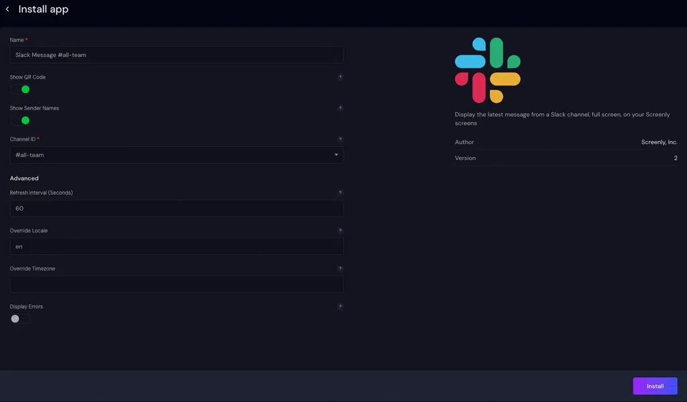Click the Override Timezone field
This screenshot has height=402, width=687.
click(176, 284)
